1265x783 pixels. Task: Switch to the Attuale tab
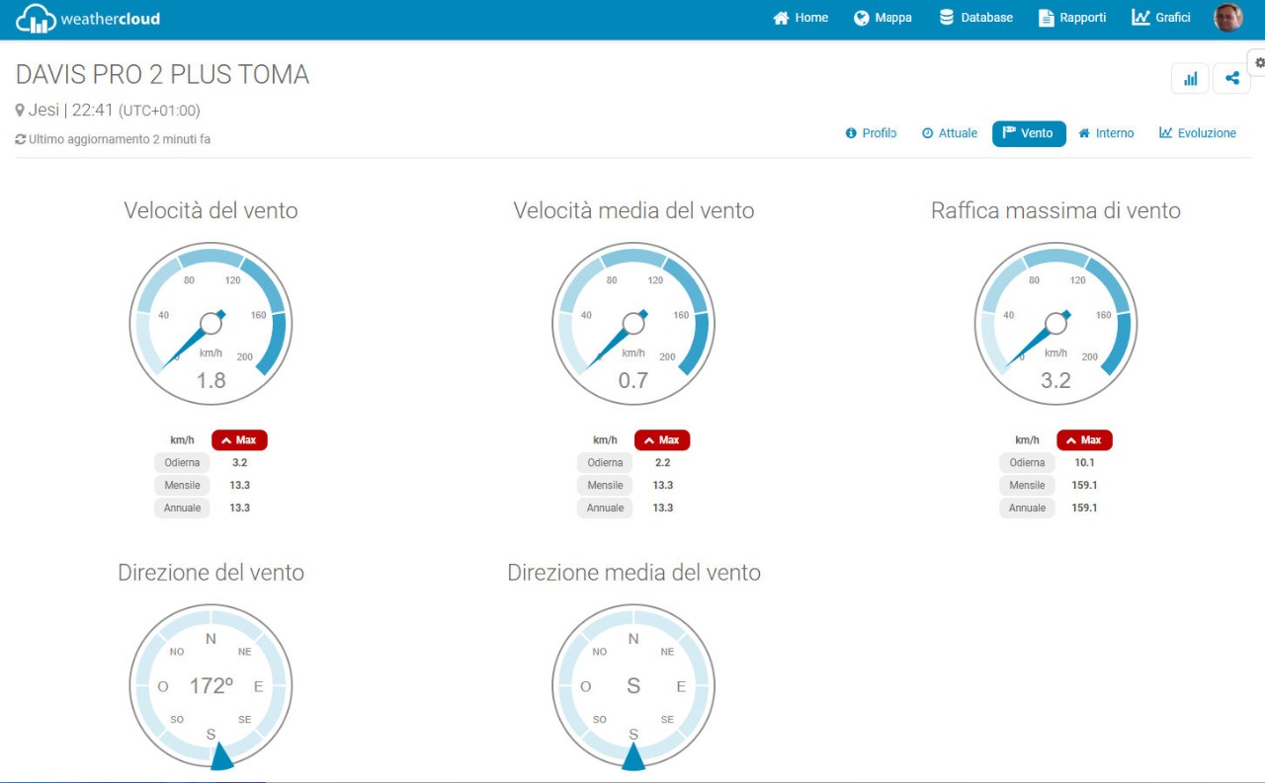click(x=950, y=133)
